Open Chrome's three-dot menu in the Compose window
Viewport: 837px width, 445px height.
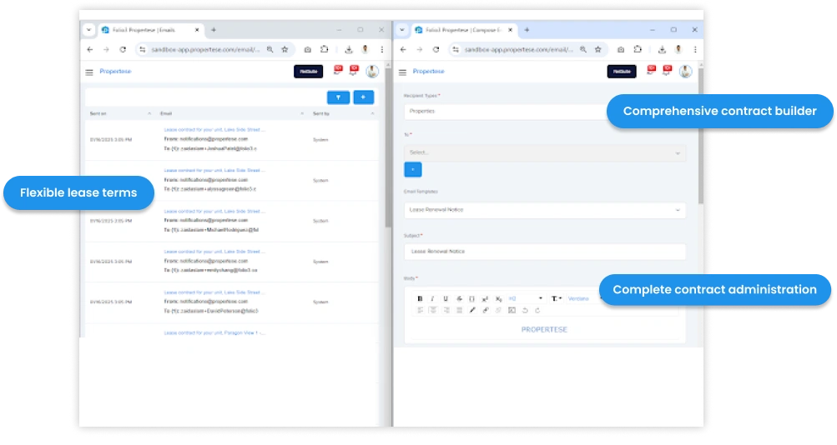[695, 49]
